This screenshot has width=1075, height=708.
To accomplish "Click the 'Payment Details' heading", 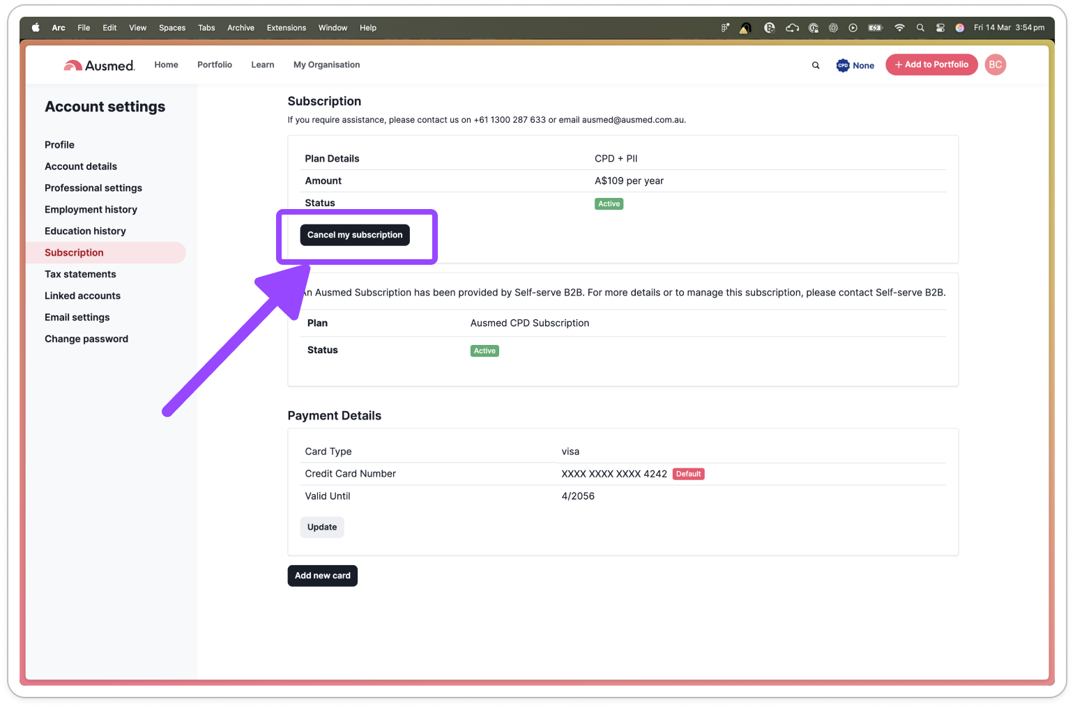I will click(335, 416).
